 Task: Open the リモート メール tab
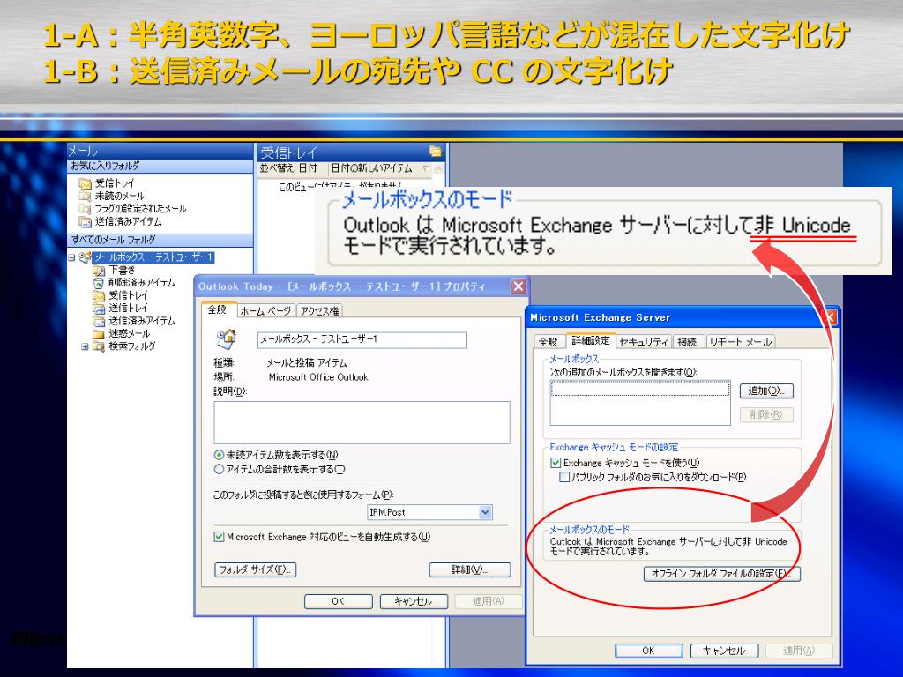click(740, 342)
